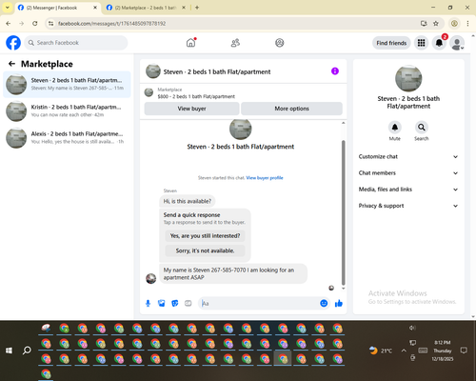The width and height of the screenshot is (476, 381).
Task: Click the Search Facebook field
Action: pyautogui.click(x=76, y=43)
